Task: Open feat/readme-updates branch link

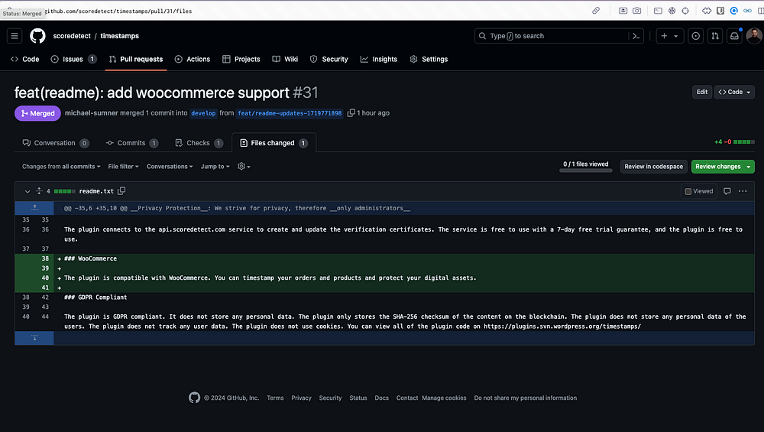Action: [x=290, y=113]
